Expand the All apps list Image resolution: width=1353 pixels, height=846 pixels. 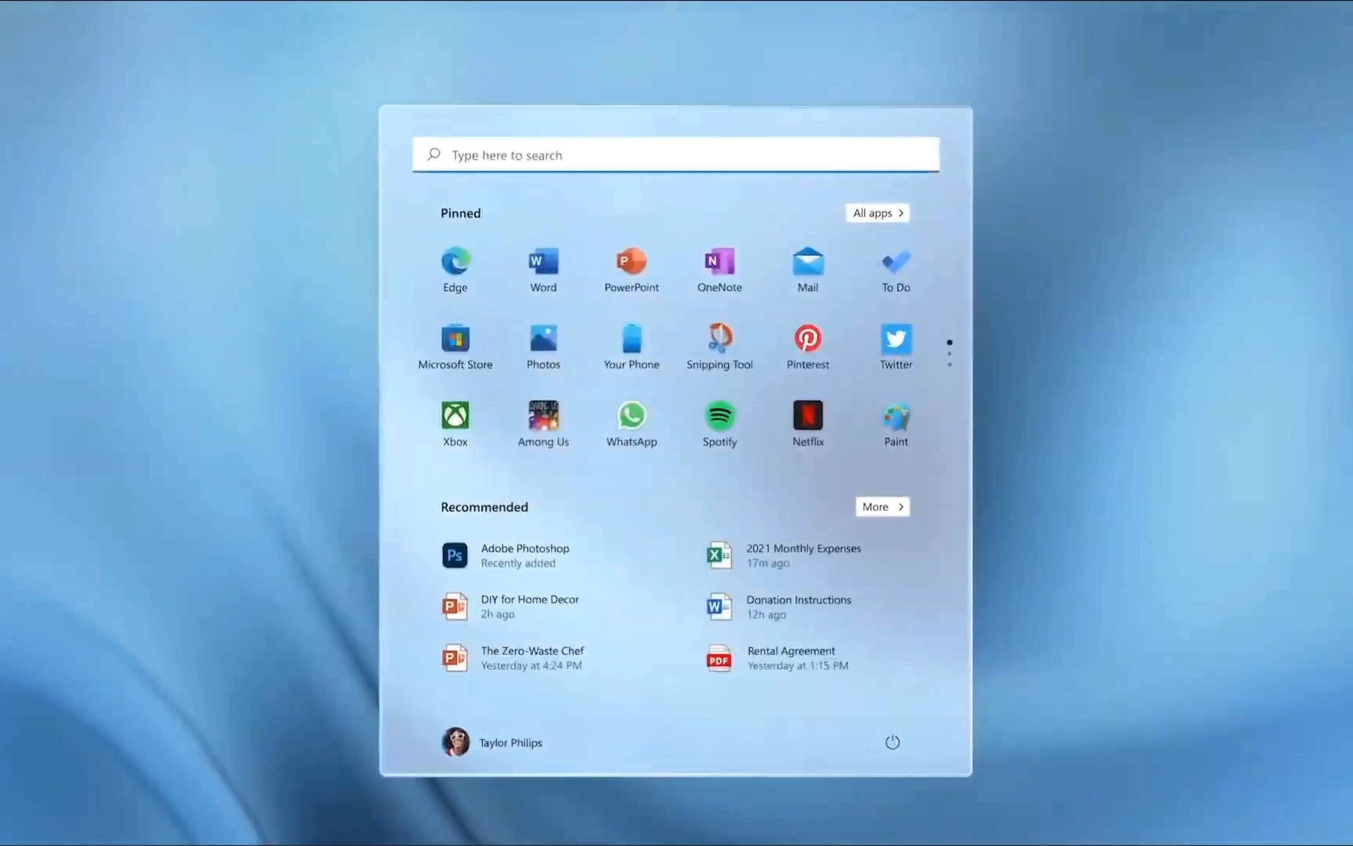point(877,213)
